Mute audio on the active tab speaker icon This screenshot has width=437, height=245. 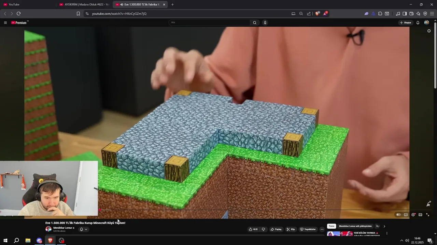tap(122, 4)
